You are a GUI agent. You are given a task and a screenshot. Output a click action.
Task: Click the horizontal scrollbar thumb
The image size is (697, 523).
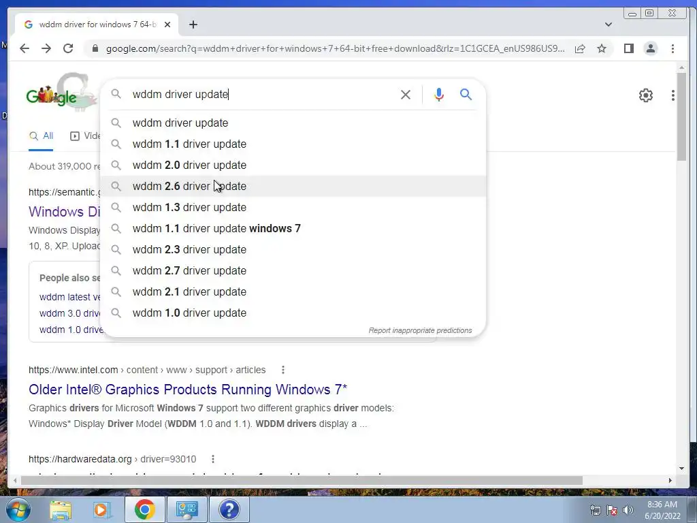(x=302, y=480)
